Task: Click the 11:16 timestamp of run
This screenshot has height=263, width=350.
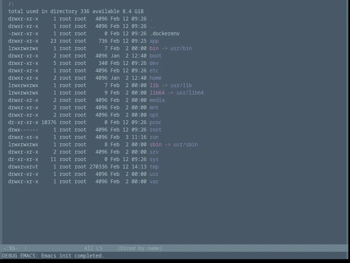Action: (139, 137)
